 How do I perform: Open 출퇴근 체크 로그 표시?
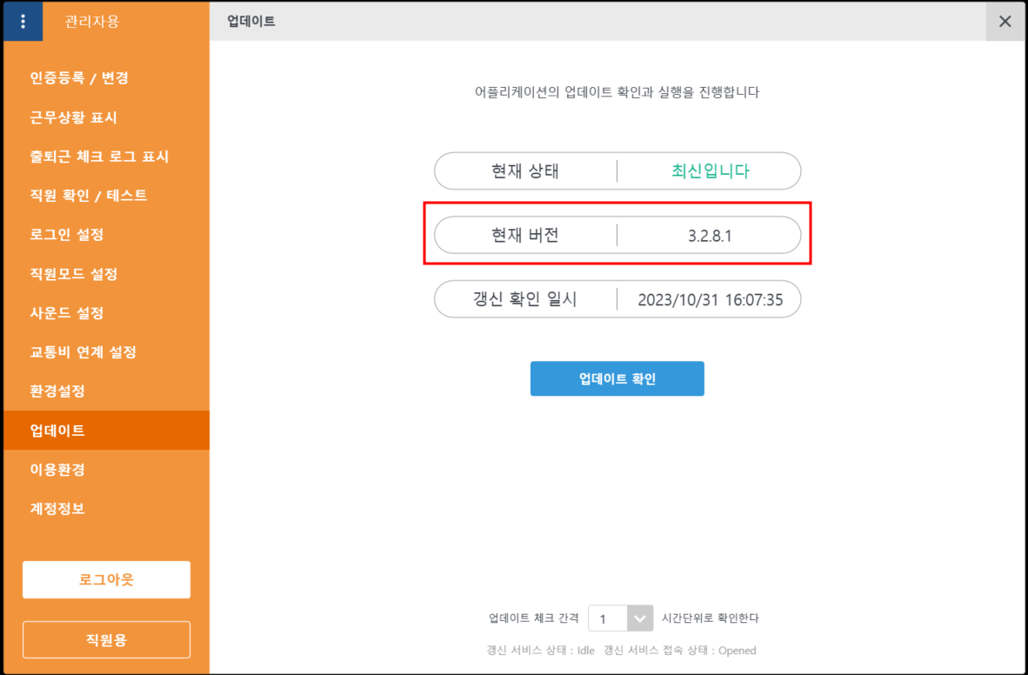pos(99,157)
